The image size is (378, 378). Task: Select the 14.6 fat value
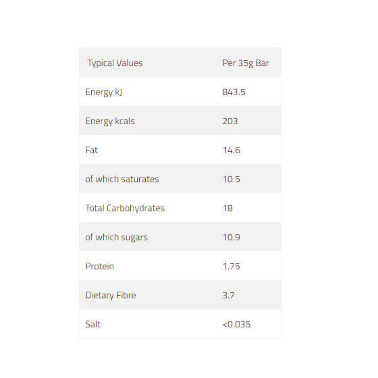tap(231, 150)
